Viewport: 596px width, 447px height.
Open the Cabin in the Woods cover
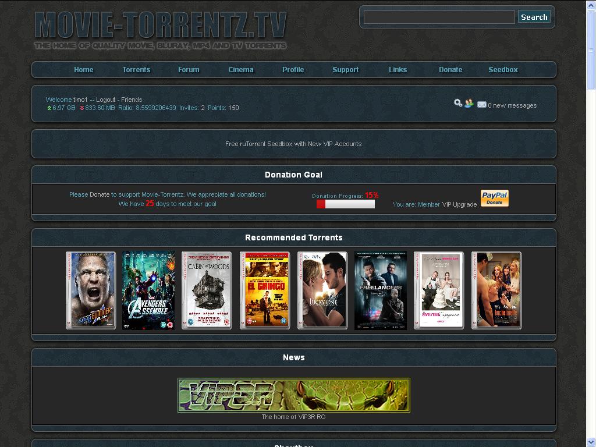pos(207,290)
